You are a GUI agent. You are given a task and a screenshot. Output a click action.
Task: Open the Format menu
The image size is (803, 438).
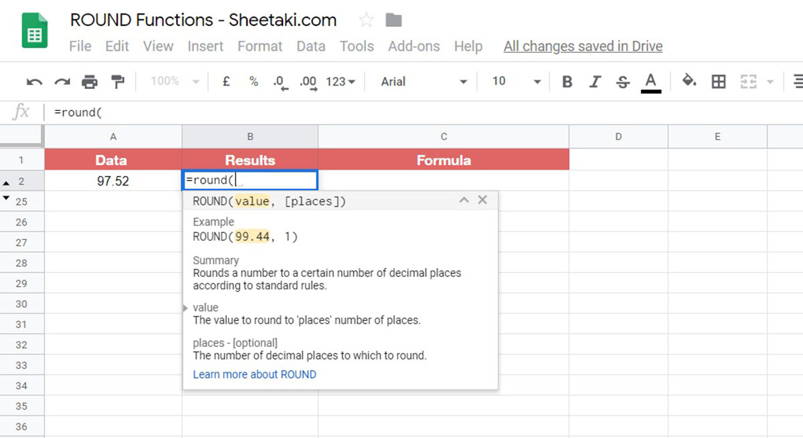[260, 46]
